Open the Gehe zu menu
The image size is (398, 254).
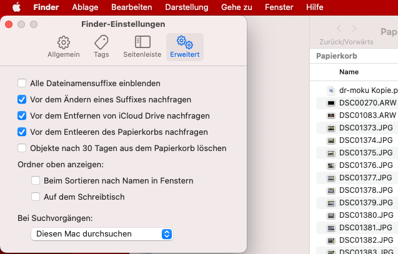click(x=237, y=7)
